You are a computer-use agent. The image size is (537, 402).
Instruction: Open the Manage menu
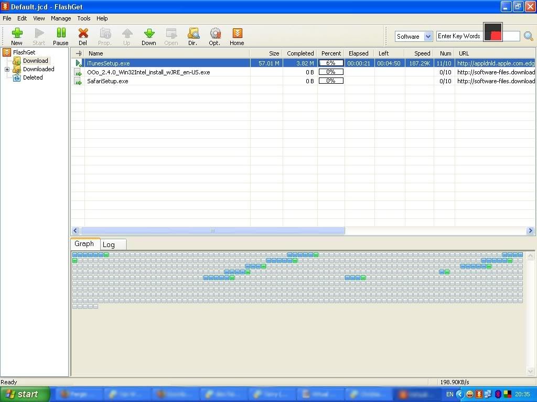[61, 18]
